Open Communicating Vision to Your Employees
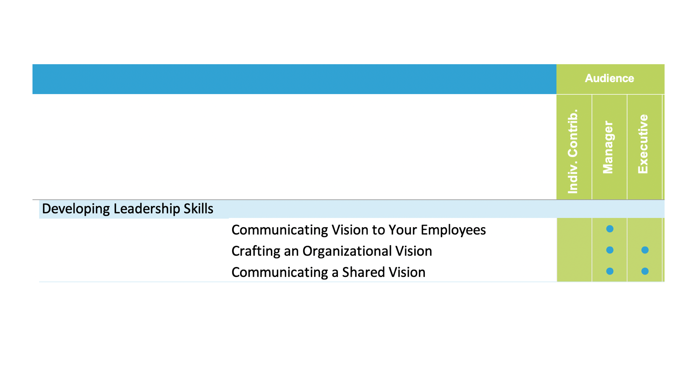Screen dimensions: 678x381 pyautogui.click(x=358, y=230)
